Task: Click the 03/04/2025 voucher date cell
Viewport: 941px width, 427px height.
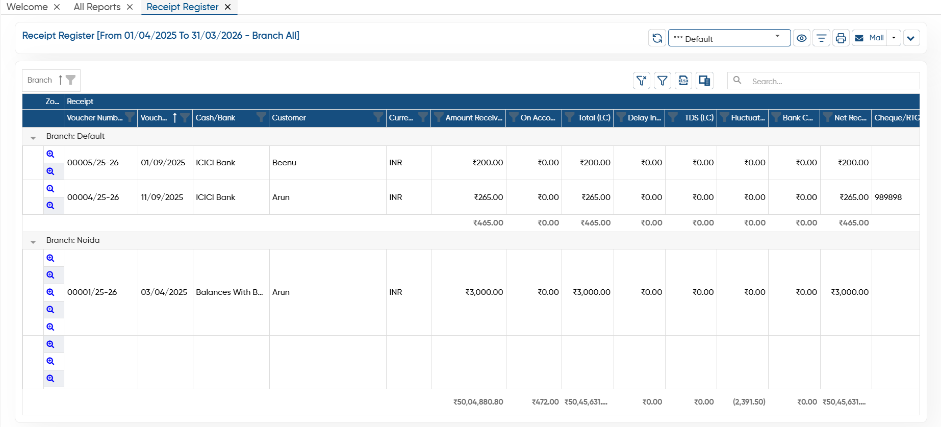Action: (x=165, y=292)
